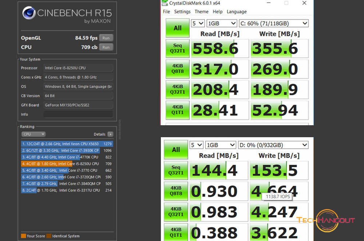Click the empty Info field in Cinebench

(78, 114)
